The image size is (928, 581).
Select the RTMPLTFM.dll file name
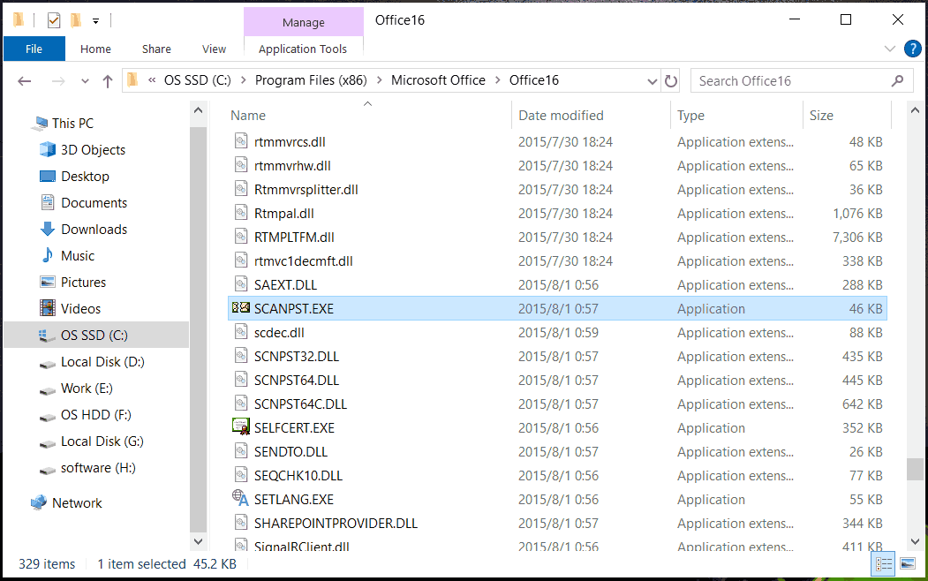[x=294, y=238]
